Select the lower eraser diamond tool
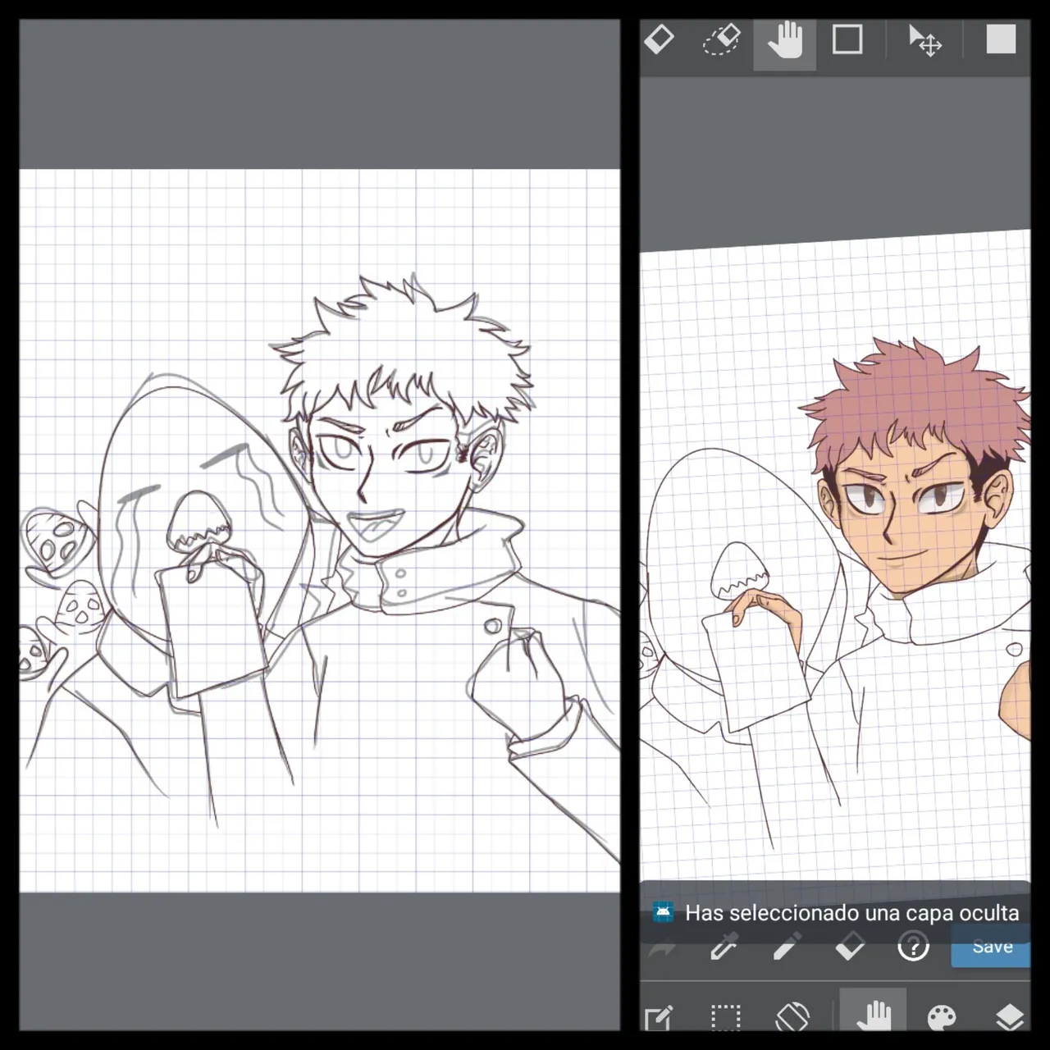The height and width of the screenshot is (1050, 1050). point(849,948)
